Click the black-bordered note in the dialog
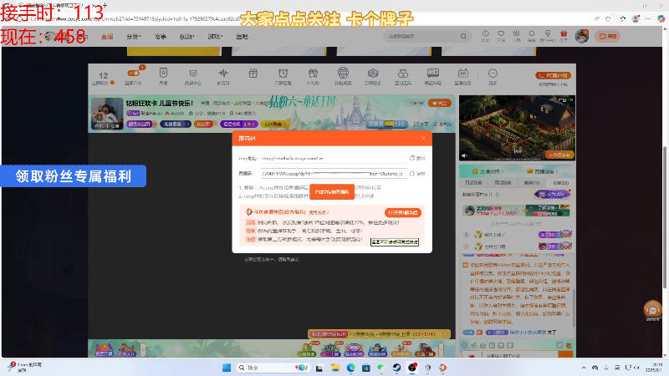 click(x=394, y=242)
